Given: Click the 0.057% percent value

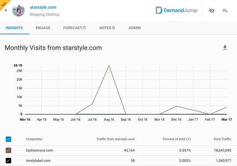Looking at the screenshot, I should point(185,150).
